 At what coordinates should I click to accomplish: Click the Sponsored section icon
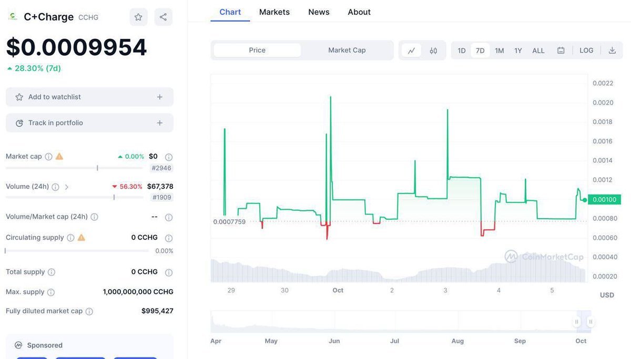pos(18,345)
